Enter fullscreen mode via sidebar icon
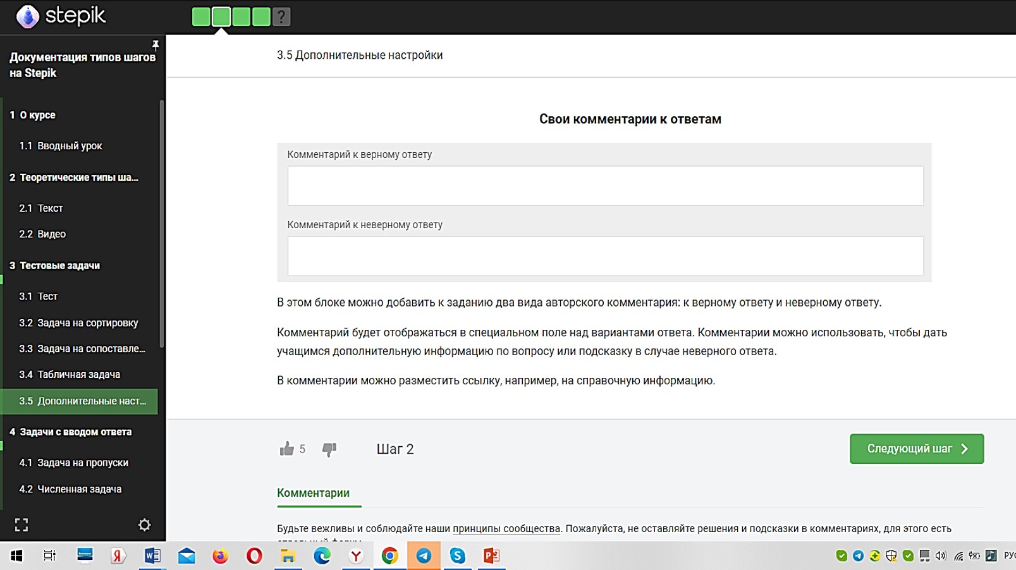Screen dimensions: 1016x570 pos(21,525)
